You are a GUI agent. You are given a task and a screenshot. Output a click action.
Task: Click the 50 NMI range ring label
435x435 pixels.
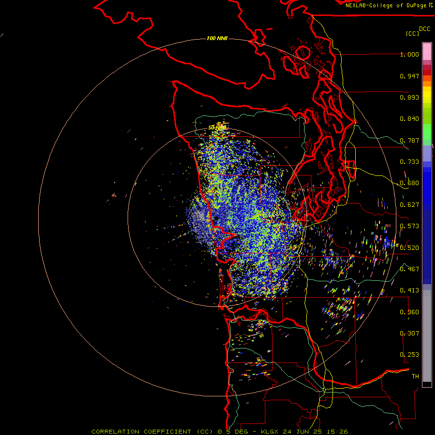click(217, 128)
